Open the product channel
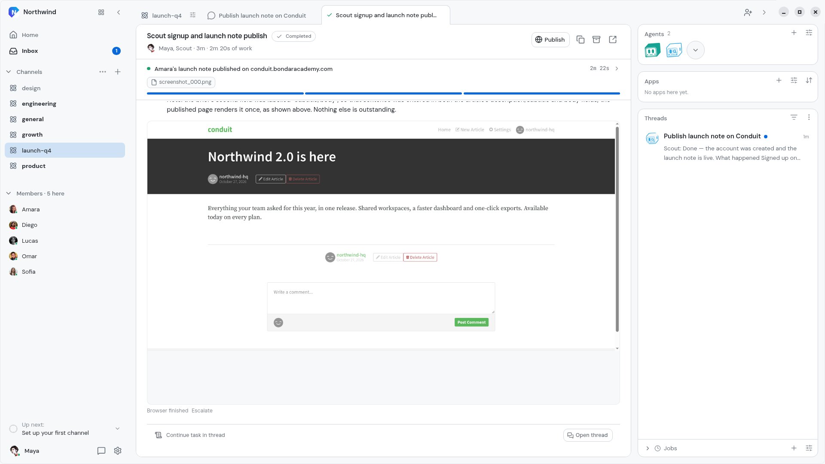This screenshot has height=464, width=825. point(65,166)
